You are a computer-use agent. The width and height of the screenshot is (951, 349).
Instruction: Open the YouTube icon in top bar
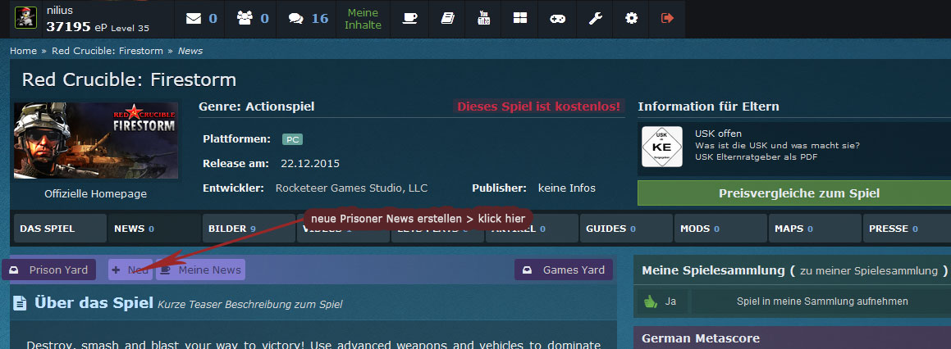pos(483,19)
